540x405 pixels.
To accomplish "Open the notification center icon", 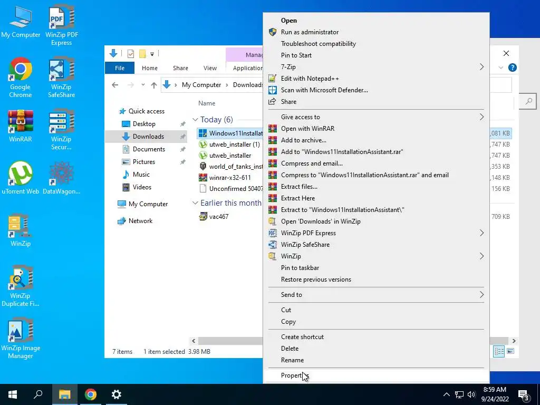I will (524, 394).
